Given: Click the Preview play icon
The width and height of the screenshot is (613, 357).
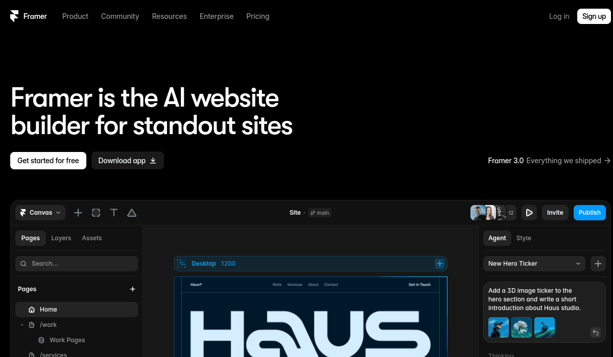Looking at the screenshot, I should [x=529, y=213].
